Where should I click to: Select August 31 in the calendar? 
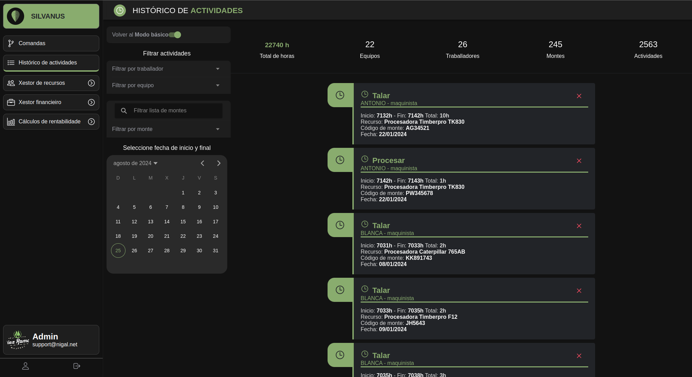(x=215, y=251)
